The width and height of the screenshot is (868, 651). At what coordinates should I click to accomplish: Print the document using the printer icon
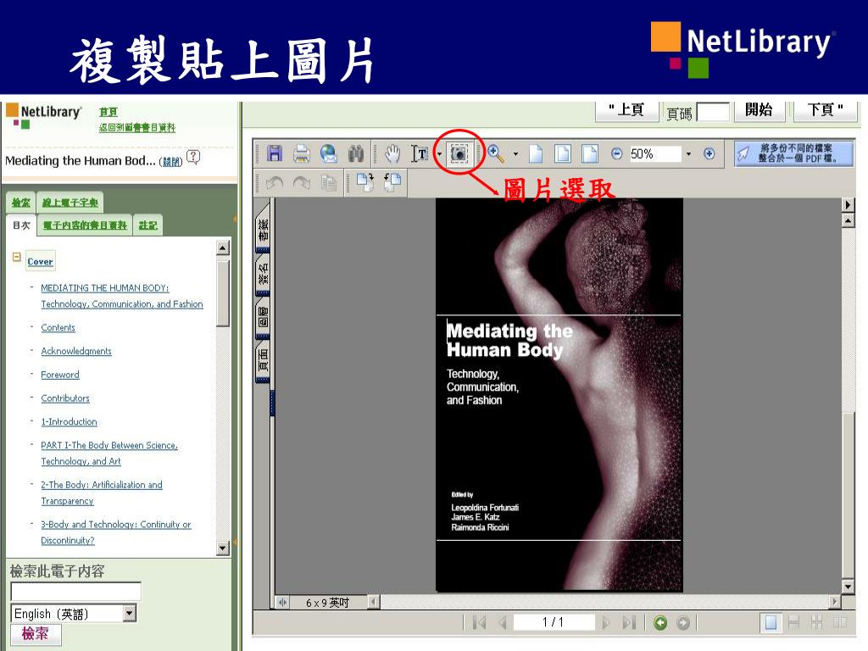point(302,153)
